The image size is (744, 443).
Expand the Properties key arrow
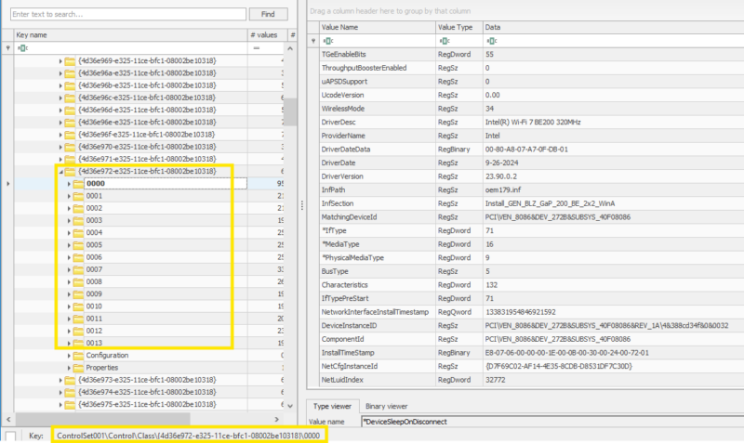pos(69,368)
